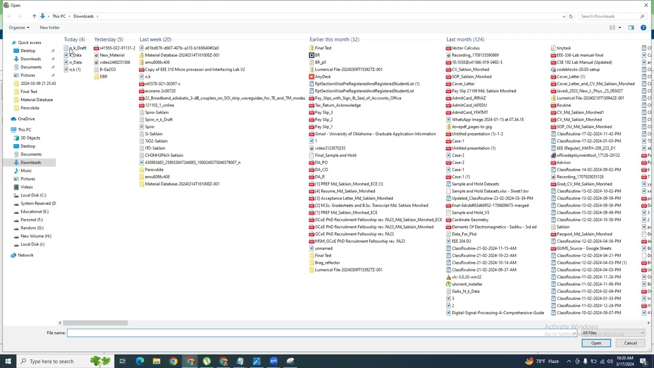Click the Open button
The width and height of the screenshot is (654, 368).
click(x=596, y=343)
